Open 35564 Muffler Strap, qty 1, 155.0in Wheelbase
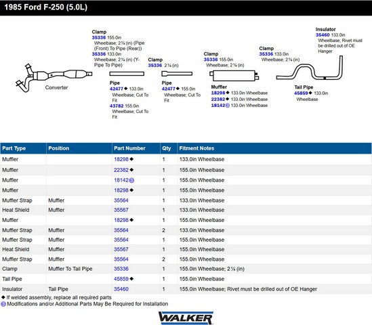 click(121, 240)
